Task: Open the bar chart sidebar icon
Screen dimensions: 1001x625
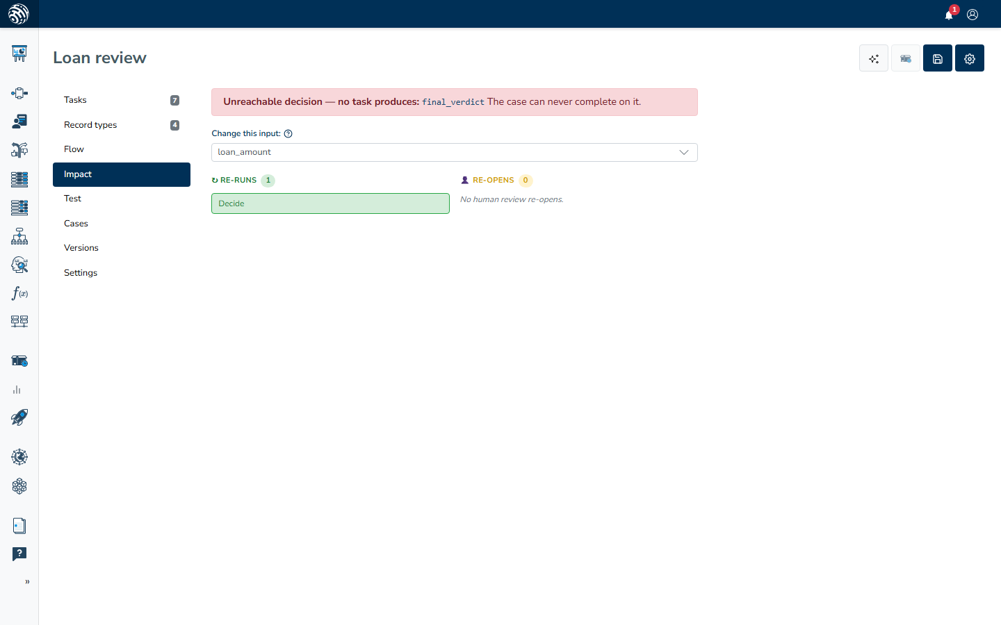Action: click(17, 390)
